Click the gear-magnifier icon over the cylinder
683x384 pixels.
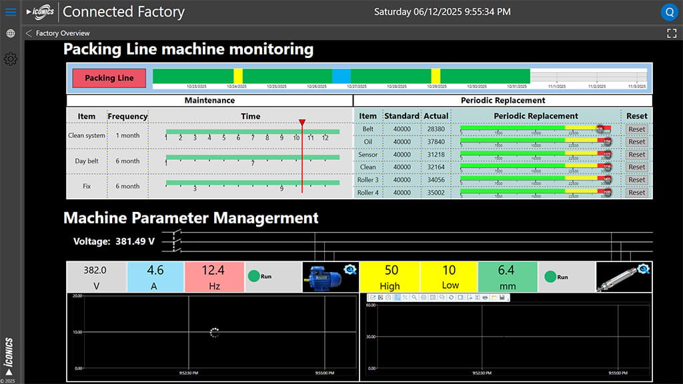(644, 269)
